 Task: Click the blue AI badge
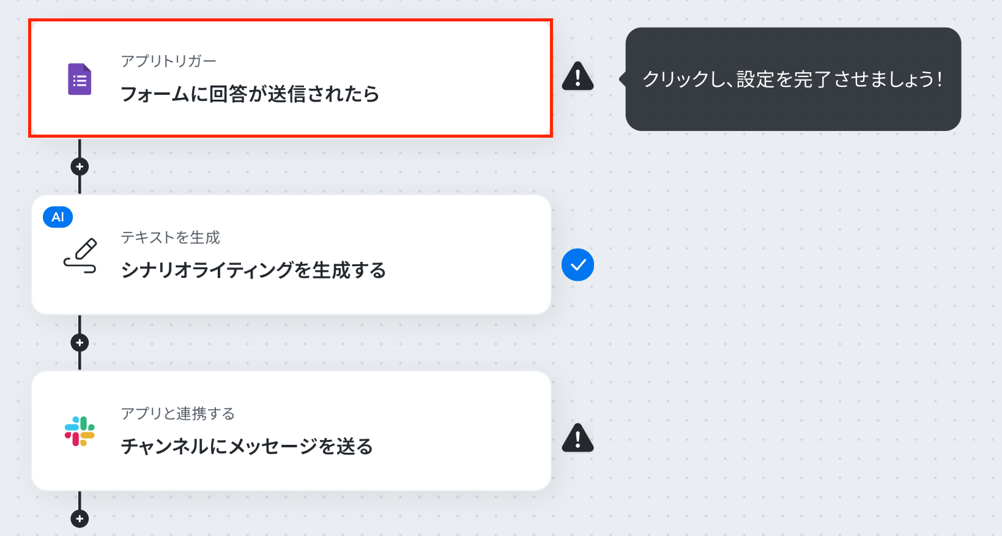(x=58, y=217)
